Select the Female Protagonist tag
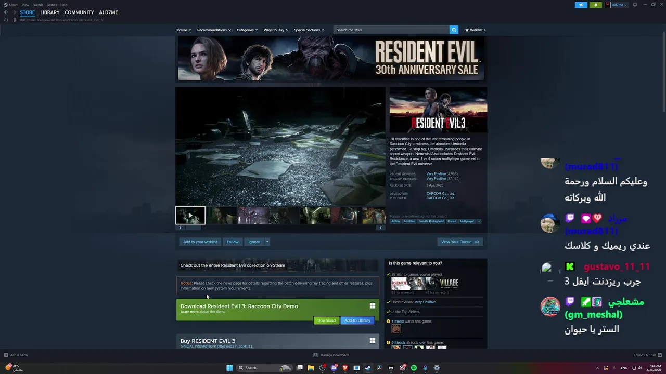The image size is (666, 374). click(x=431, y=221)
